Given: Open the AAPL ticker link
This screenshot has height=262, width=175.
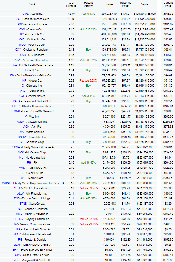Looking at the screenshot, I should [x=25, y=14].
